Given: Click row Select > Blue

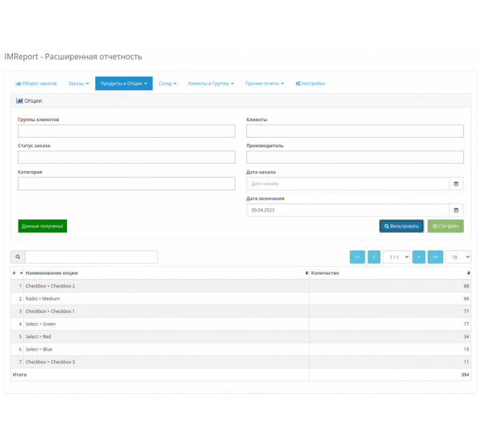Looking at the screenshot, I should (x=241, y=349).
